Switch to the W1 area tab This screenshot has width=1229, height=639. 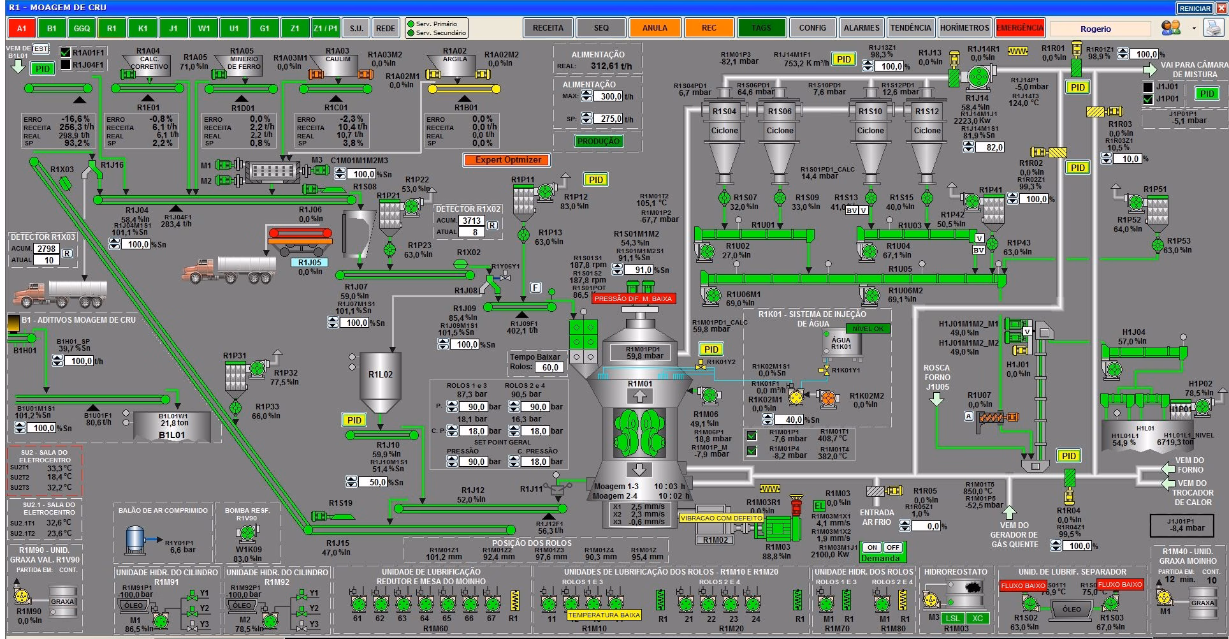204,28
